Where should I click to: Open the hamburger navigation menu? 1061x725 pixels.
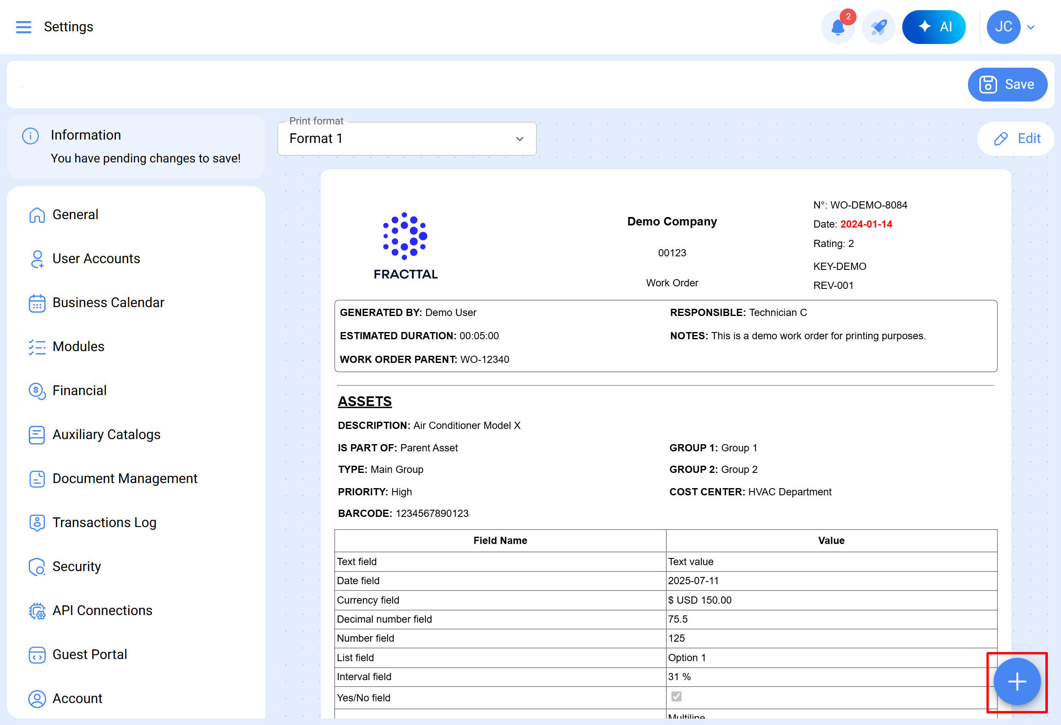click(x=24, y=27)
